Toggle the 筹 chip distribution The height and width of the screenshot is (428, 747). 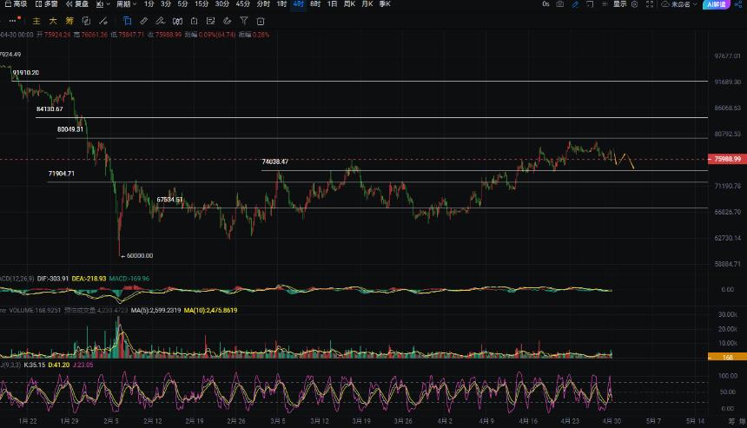69,21
